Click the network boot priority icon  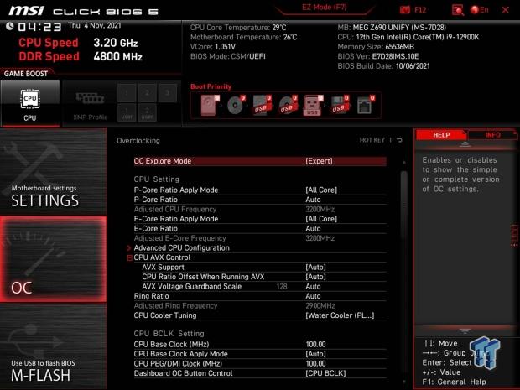[x=366, y=106]
